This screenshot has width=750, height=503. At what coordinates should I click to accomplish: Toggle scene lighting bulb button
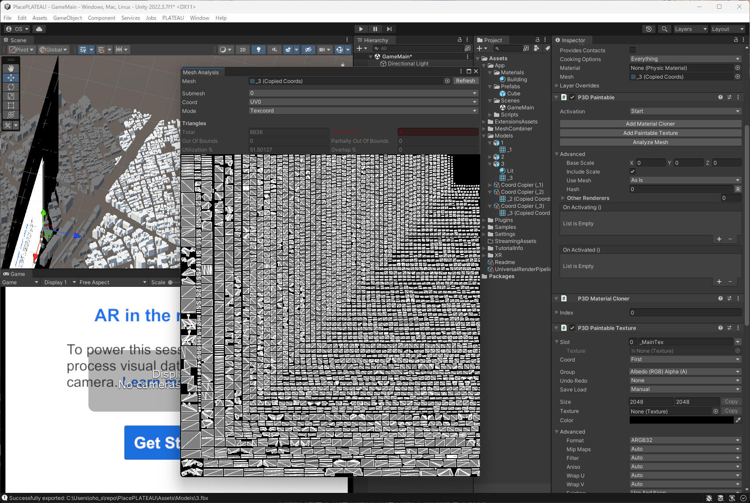[259, 50]
